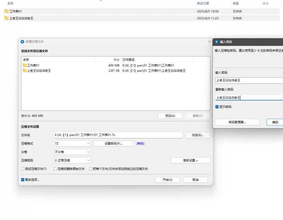
Task: Select 工作表01 folder icon in archive list
Action: coord(25,65)
